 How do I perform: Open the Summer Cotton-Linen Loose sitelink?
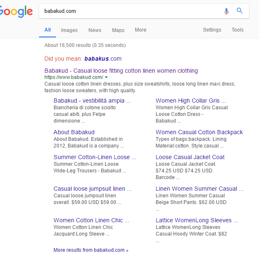tap(95, 157)
